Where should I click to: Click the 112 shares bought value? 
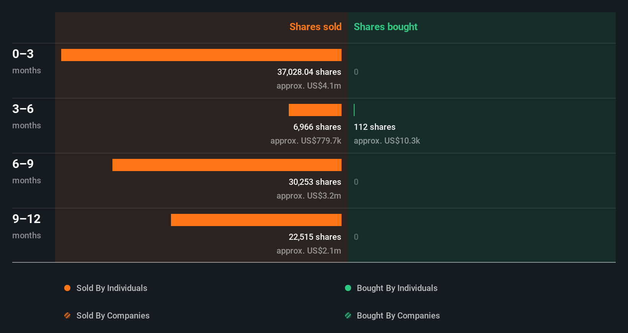click(374, 127)
